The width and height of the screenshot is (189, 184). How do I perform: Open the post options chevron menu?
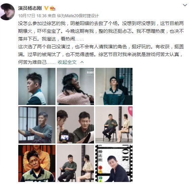pyautogui.click(x=185, y=5)
